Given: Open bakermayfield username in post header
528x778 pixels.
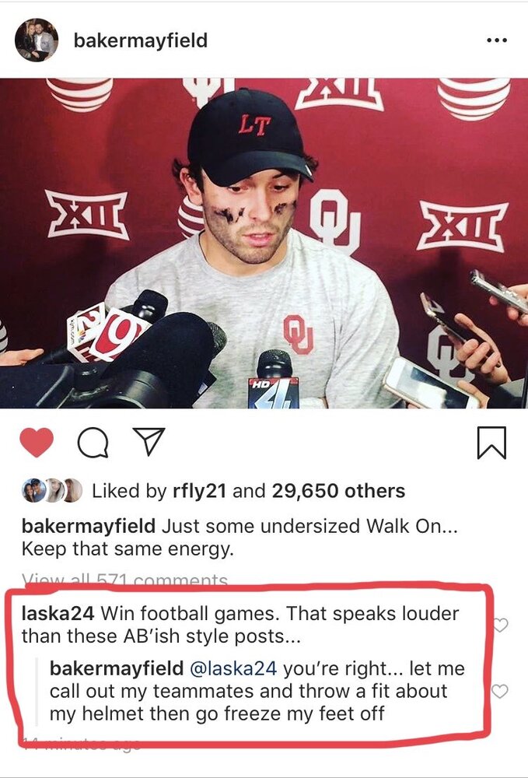Looking at the screenshot, I should (140, 40).
